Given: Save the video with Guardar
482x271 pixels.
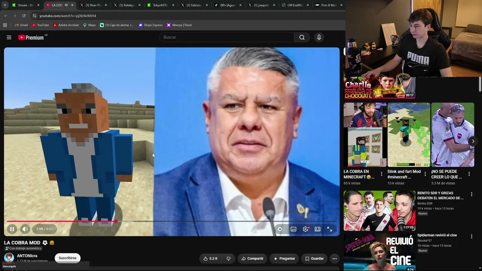Looking at the screenshot, I should (x=314, y=259).
